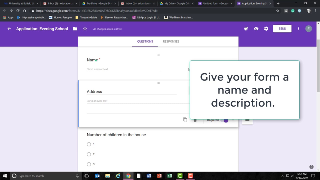Switch to the QUESTIONS tab
320x180 pixels.
(x=145, y=41)
